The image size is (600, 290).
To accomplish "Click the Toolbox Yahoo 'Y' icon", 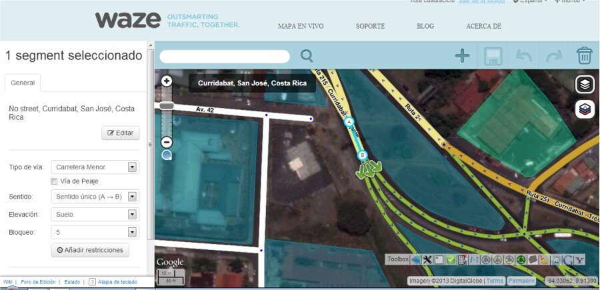I will click(580, 260).
